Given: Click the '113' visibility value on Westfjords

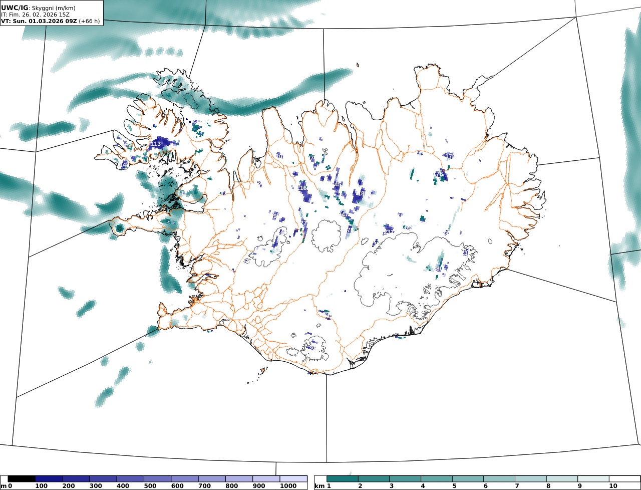Looking at the screenshot, I should 156,144.
